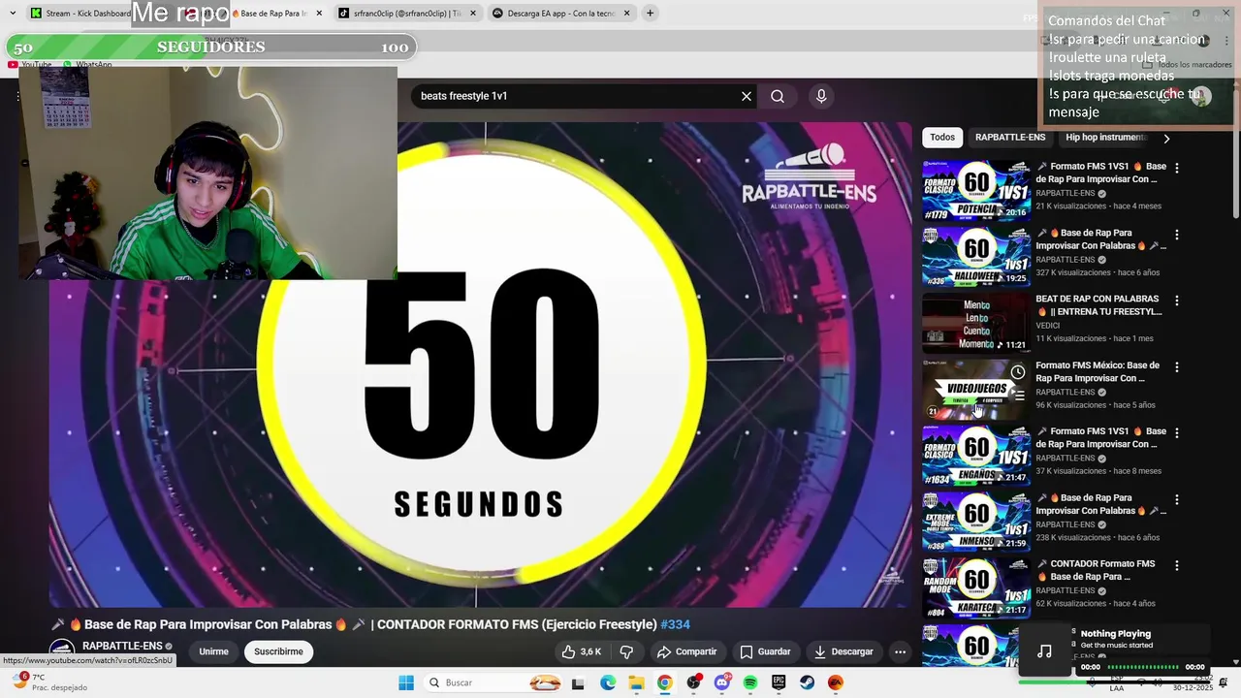1241x698 pixels.
Task: Open File Explorer from the taskbar
Action: click(x=636, y=682)
